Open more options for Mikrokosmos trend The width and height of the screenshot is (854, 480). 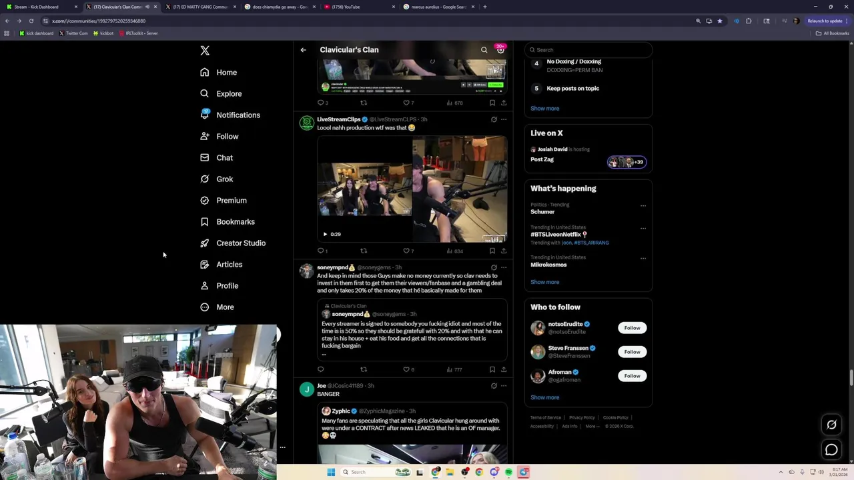[x=643, y=258]
